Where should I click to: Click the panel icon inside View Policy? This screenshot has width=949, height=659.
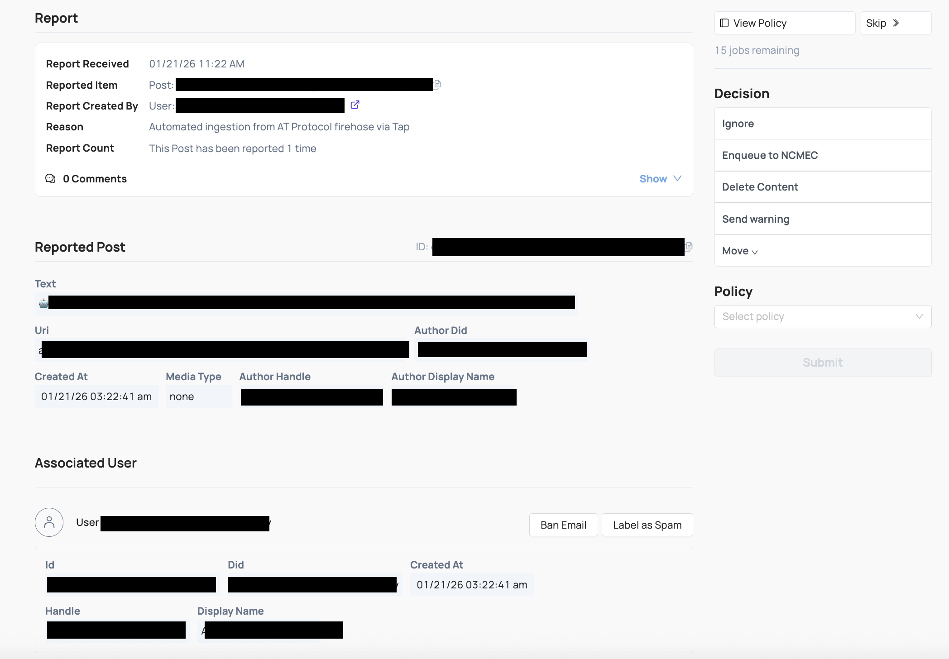tap(724, 23)
